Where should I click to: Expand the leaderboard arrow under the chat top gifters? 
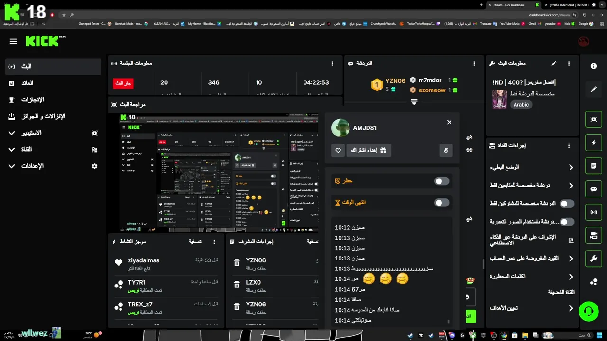[414, 102]
